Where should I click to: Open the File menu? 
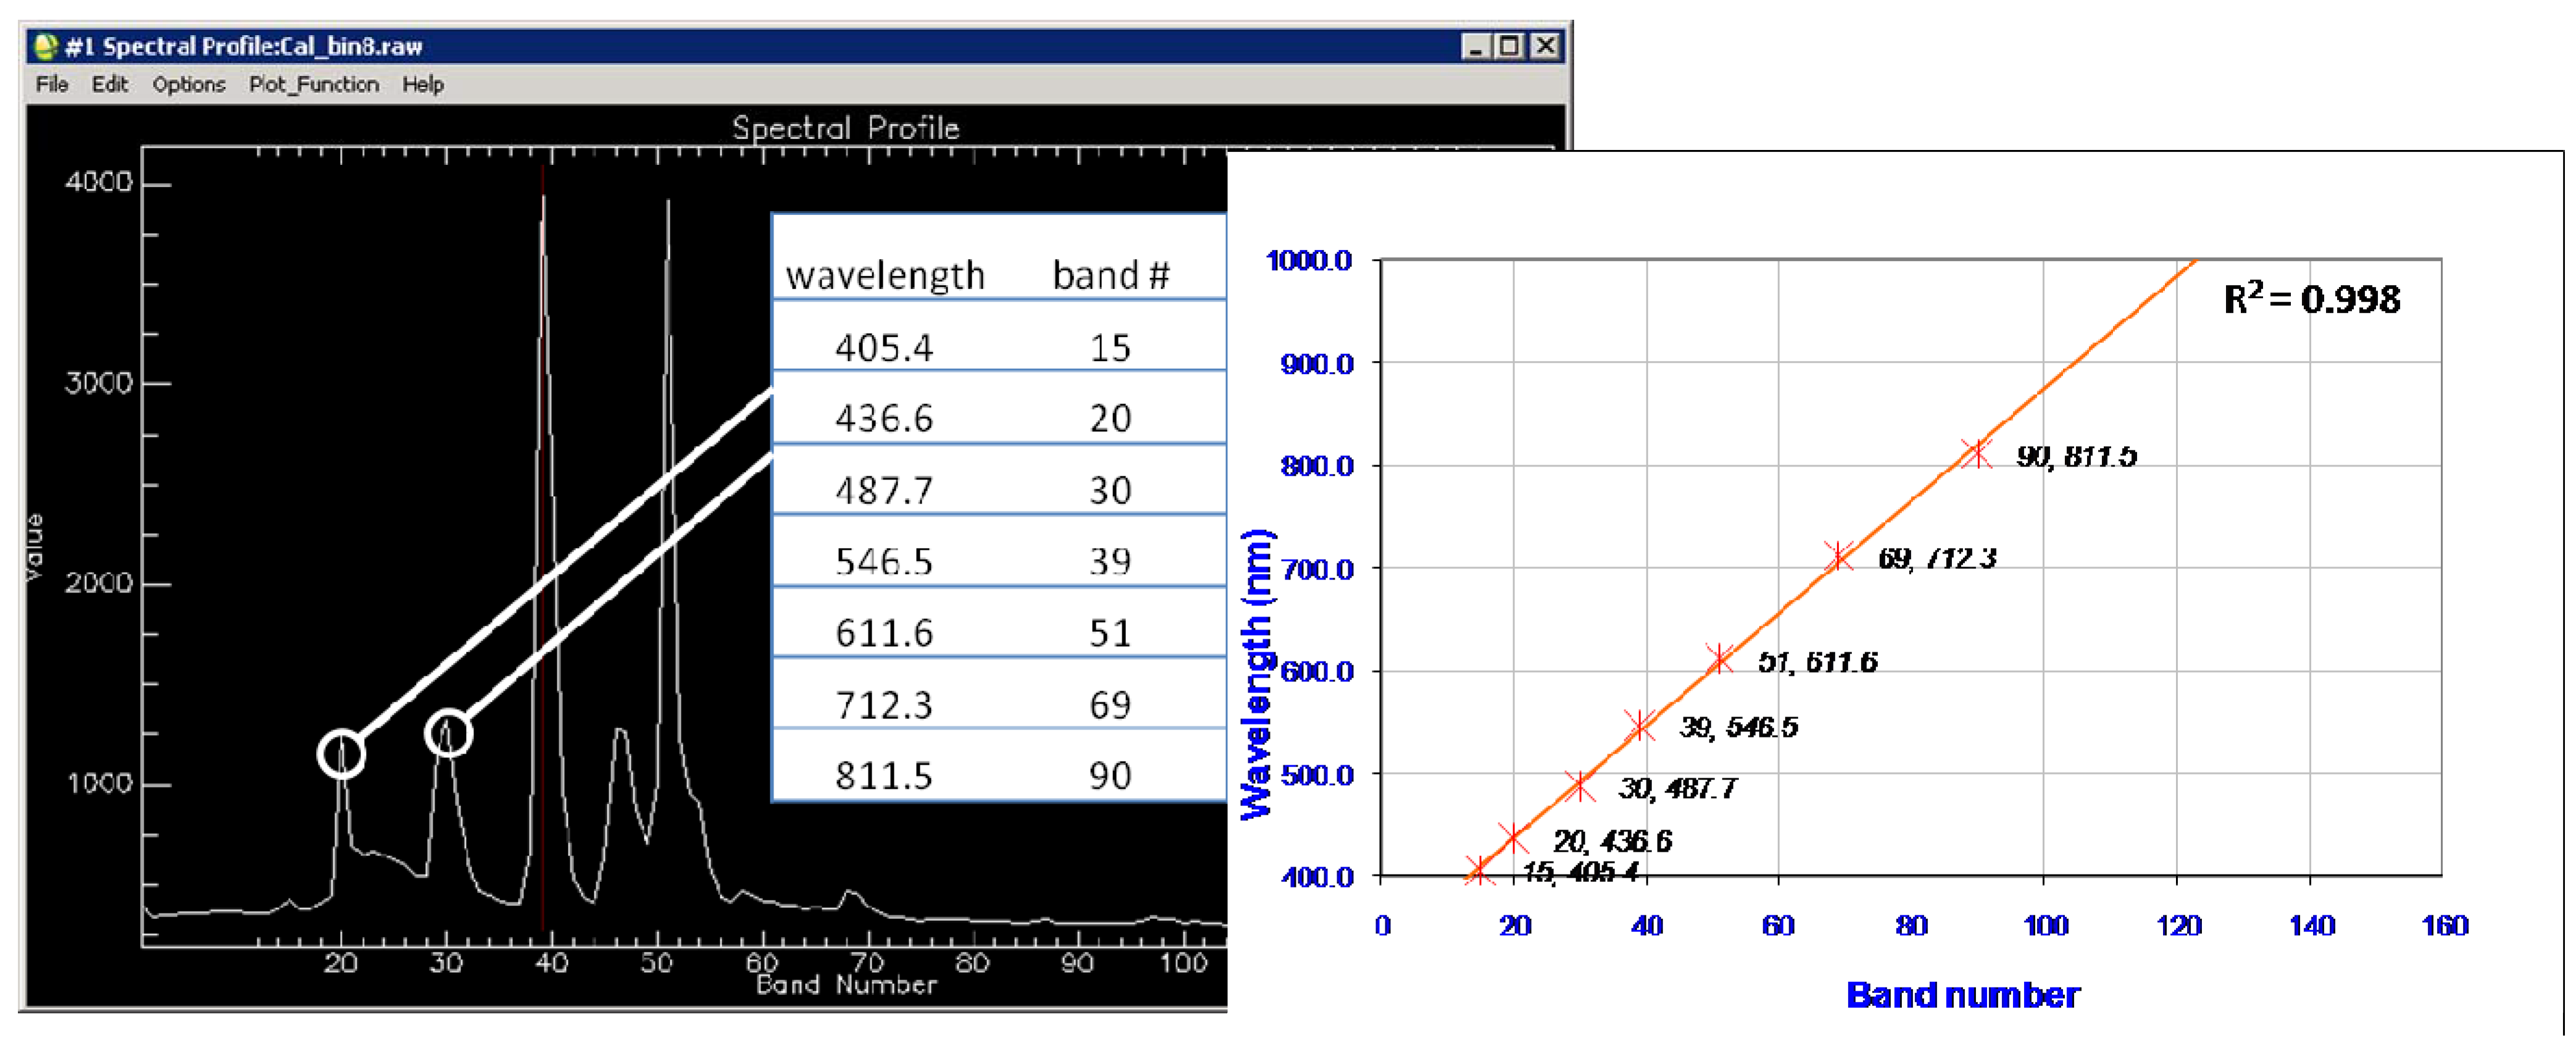coord(51,85)
